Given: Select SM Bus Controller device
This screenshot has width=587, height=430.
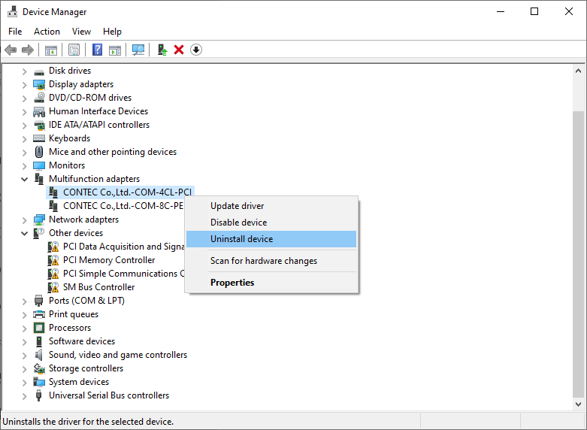Looking at the screenshot, I should [x=98, y=287].
